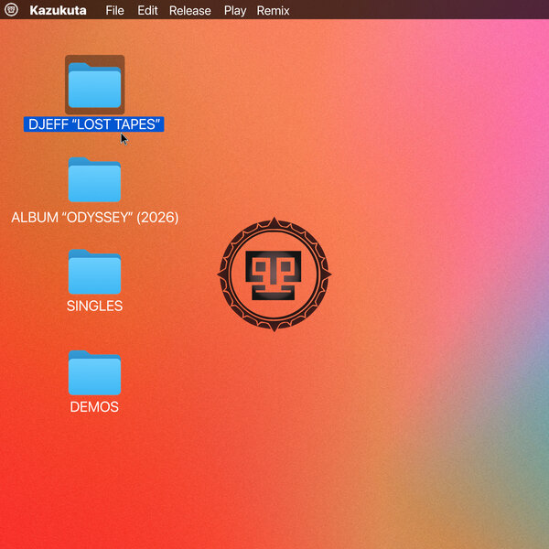Select the highlighted DJEFF "LOST TAPES" folder icon
Image resolution: width=549 pixels, height=549 pixels.
[94, 85]
